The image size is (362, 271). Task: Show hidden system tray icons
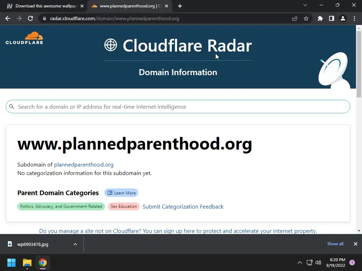point(300,263)
